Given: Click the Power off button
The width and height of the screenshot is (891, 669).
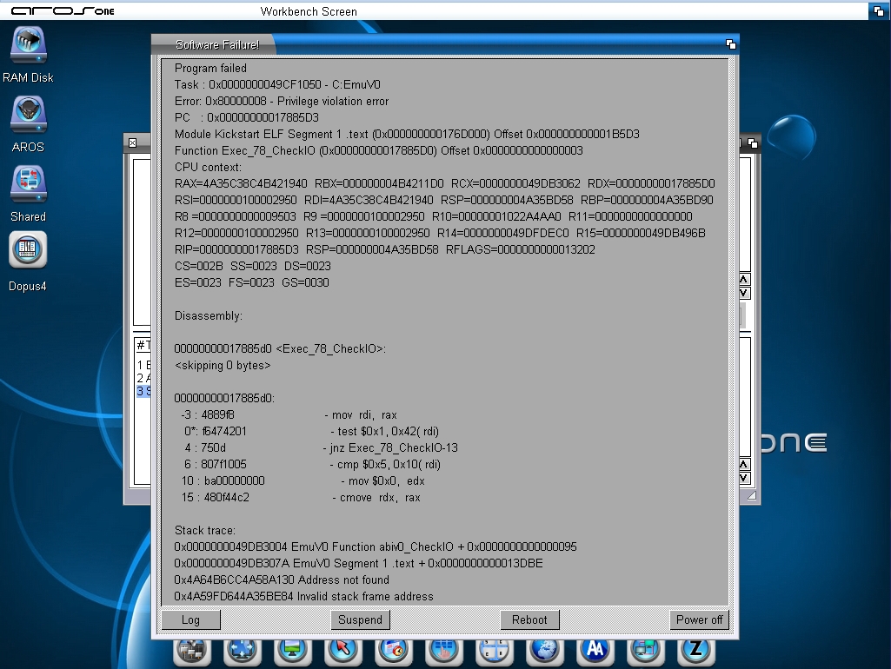Looking at the screenshot, I should click(x=699, y=619).
